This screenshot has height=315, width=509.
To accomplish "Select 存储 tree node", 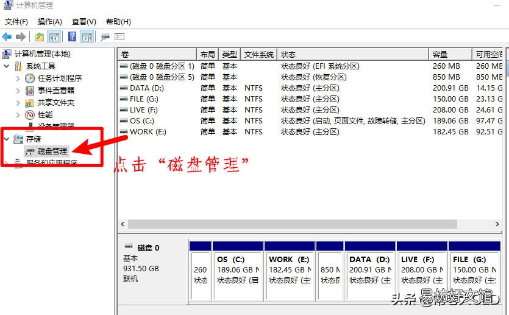I will pos(34,139).
